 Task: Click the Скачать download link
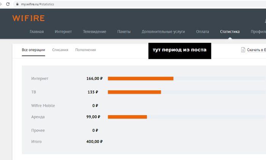click(255, 50)
